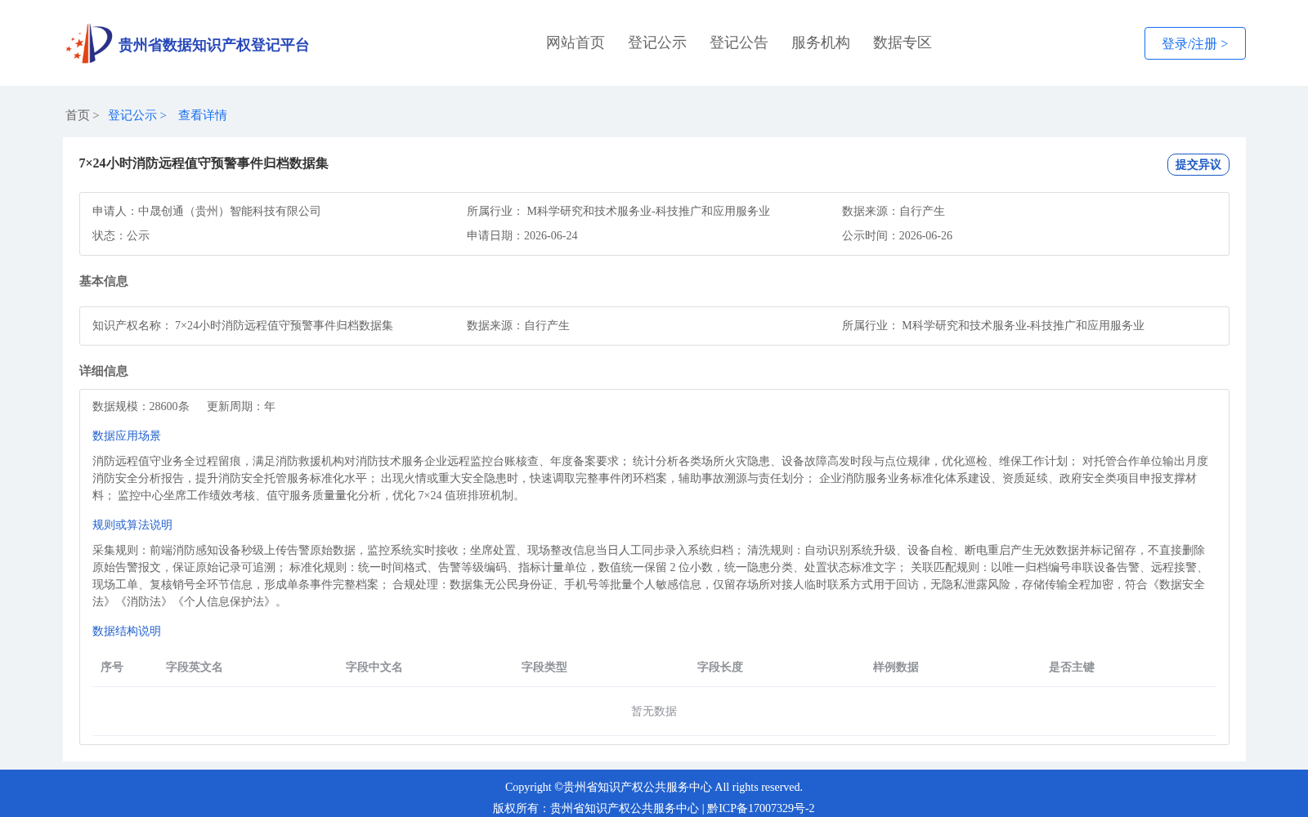Click 数据规模：28600条

coord(141,406)
